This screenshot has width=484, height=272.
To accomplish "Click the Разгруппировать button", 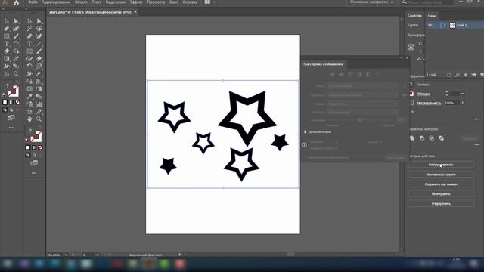I will pyautogui.click(x=441, y=165).
